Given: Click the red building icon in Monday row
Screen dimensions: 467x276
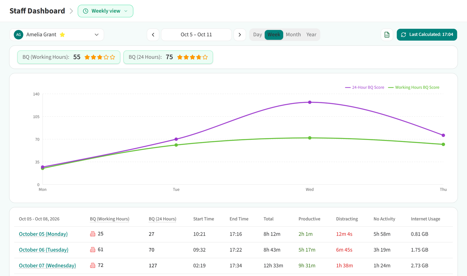Looking at the screenshot, I should click(93, 234).
